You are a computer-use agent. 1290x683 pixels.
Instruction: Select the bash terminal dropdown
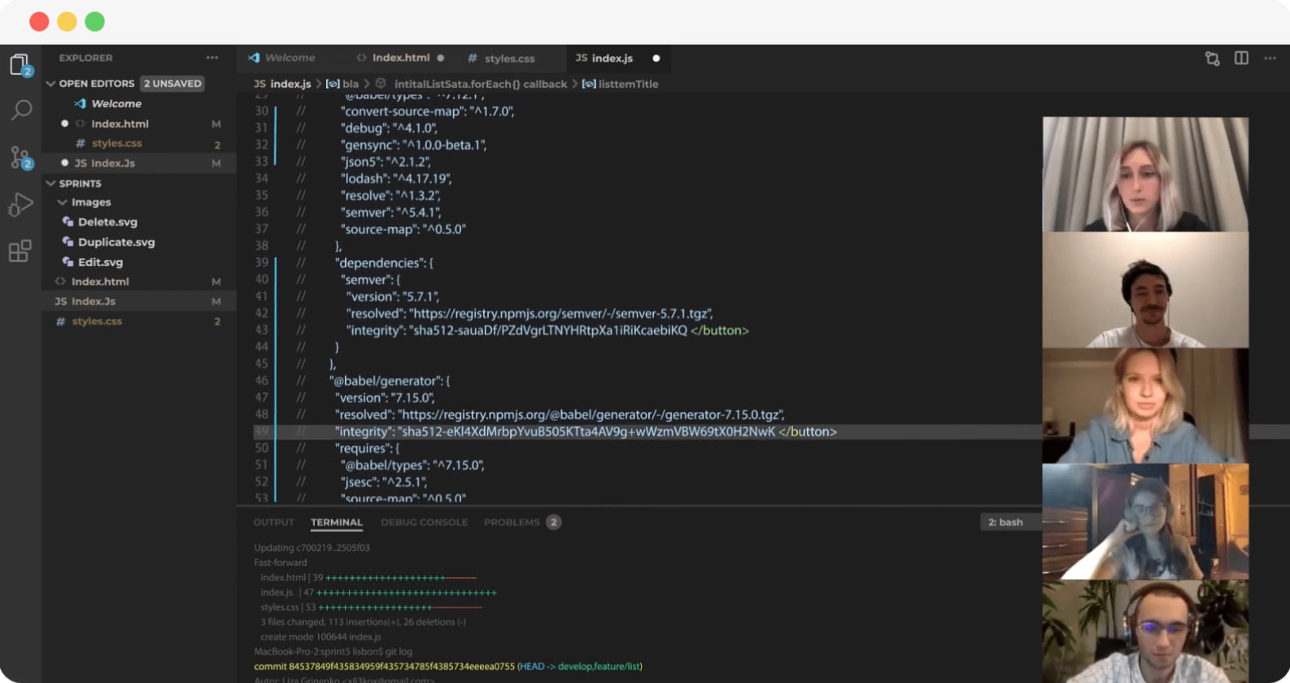1005,522
